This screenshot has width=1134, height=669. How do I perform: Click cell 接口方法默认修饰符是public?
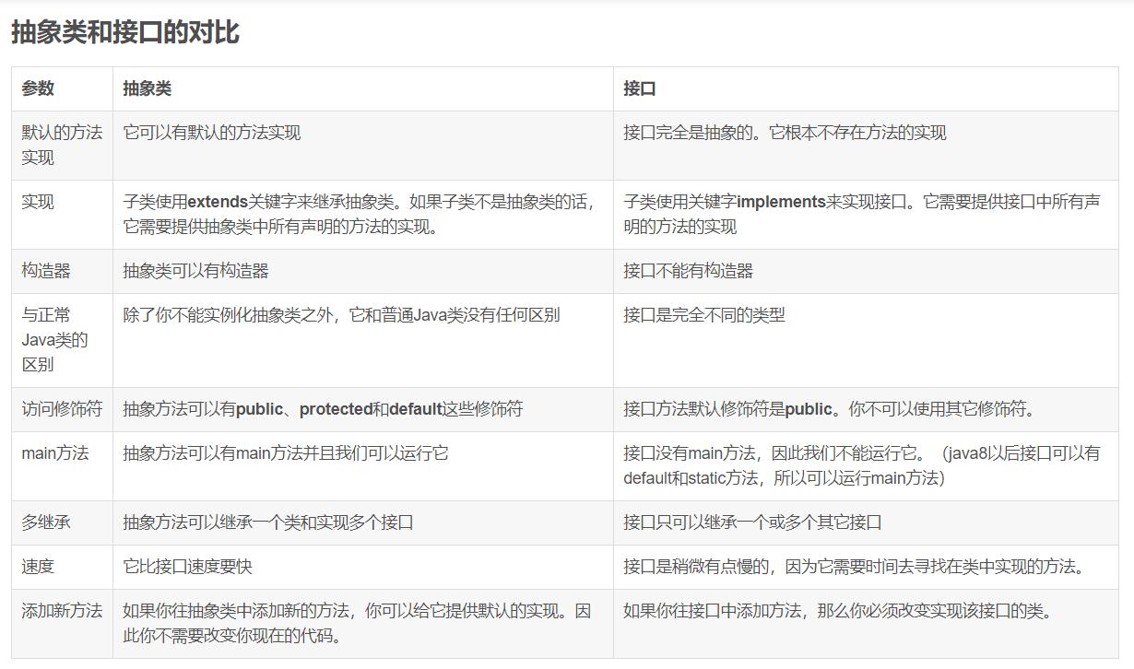pos(866,409)
